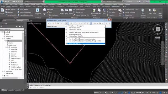Click the Delete PI icon in Alignment Layout Tools
Image resolution: width=168 pixels, height=94 pixels.
[56, 23]
